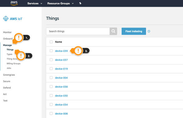Check the box for device-037
The height and width of the screenshot is (118, 183).
pos(51,60)
